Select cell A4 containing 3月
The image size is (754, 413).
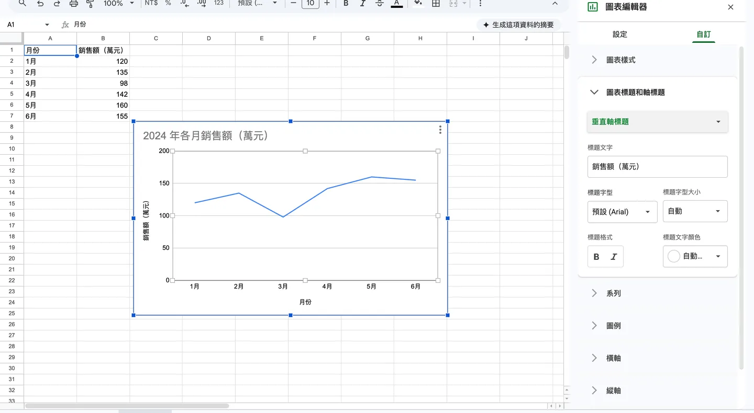click(x=50, y=83)
